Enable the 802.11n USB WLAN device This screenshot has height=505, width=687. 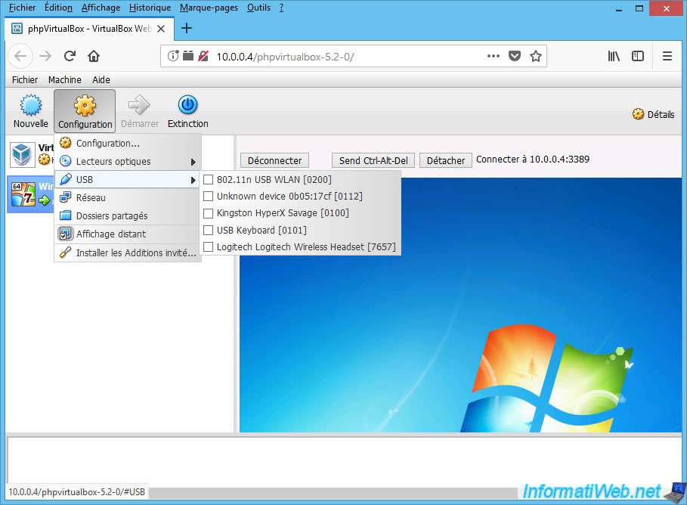coord(208,180)
